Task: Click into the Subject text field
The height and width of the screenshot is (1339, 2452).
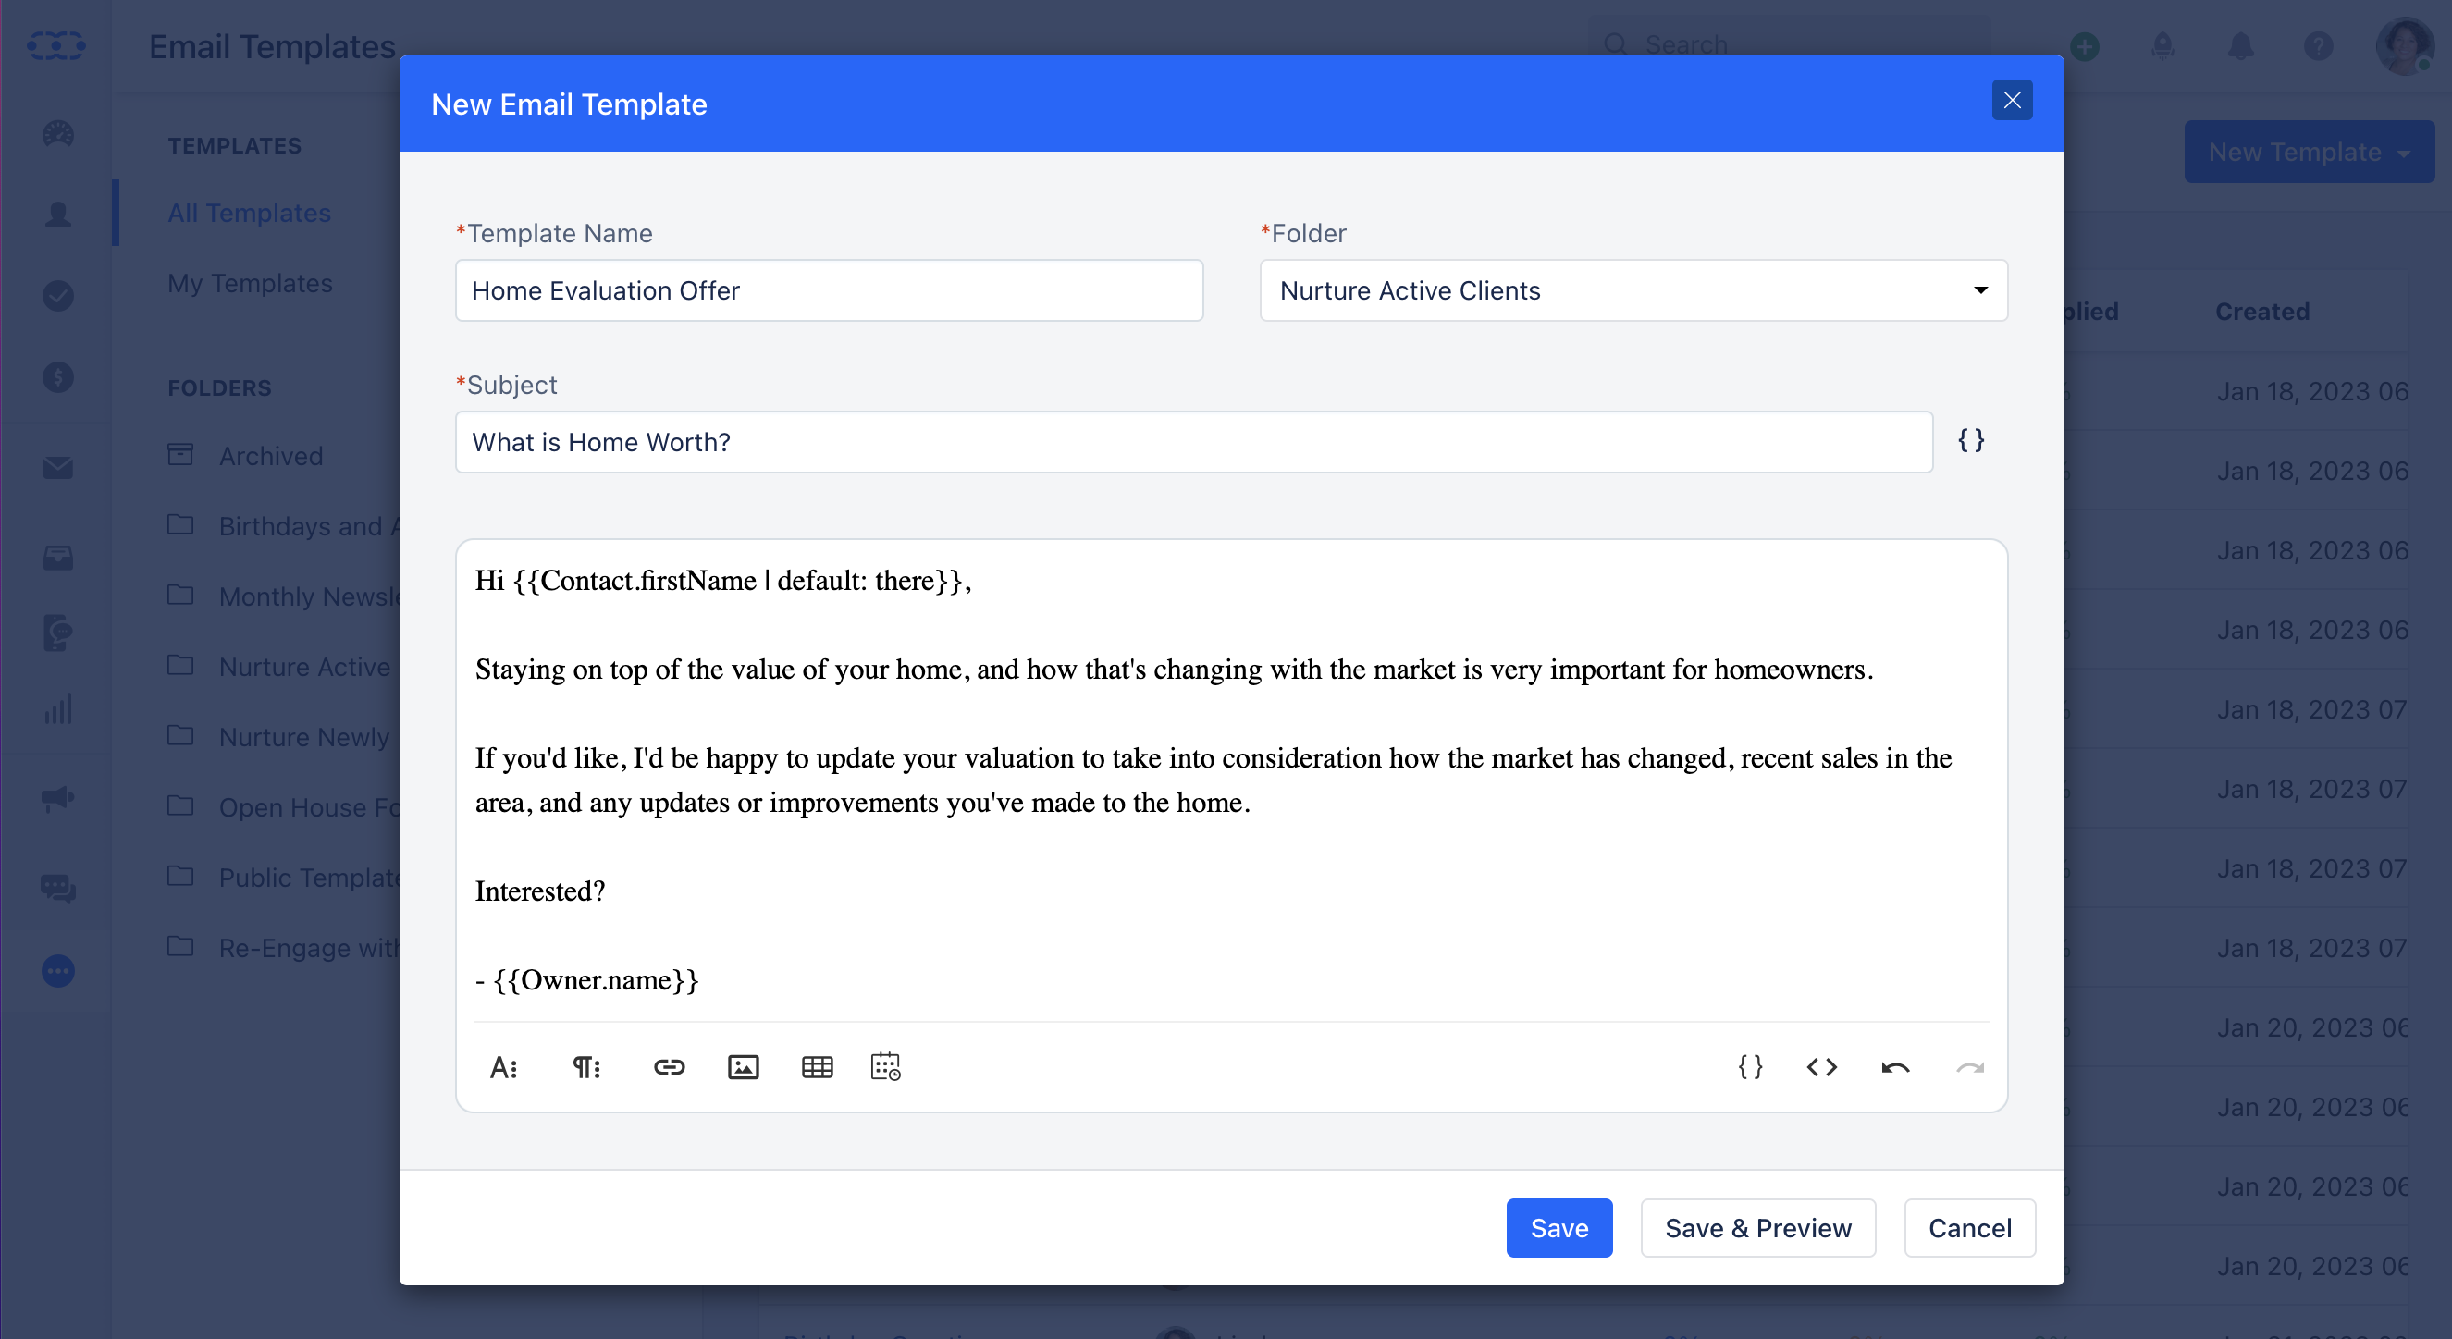Action: pos(1194,443)
